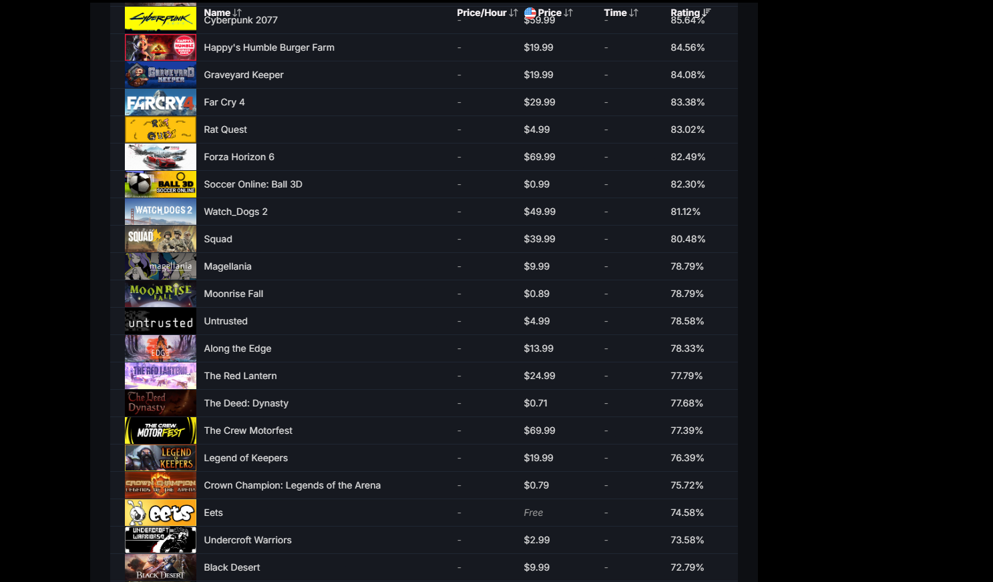Select the Watch_Dogs 2 title
Image resolution: width=993 pixels, height=582 pixels.
[x=236, y=212]
